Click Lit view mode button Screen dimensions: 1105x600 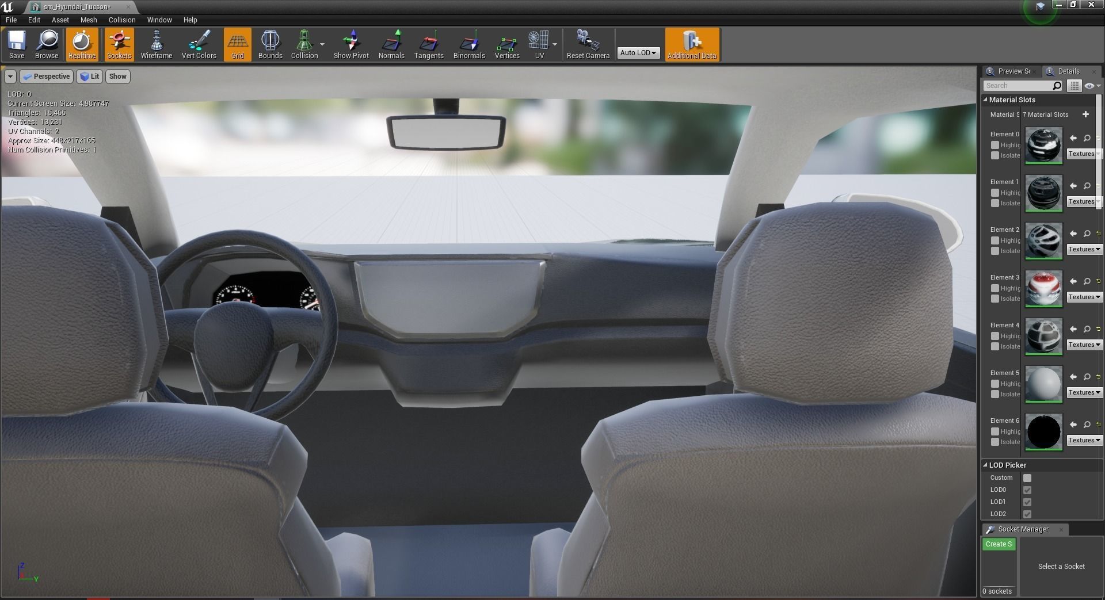tap(90, 77)
